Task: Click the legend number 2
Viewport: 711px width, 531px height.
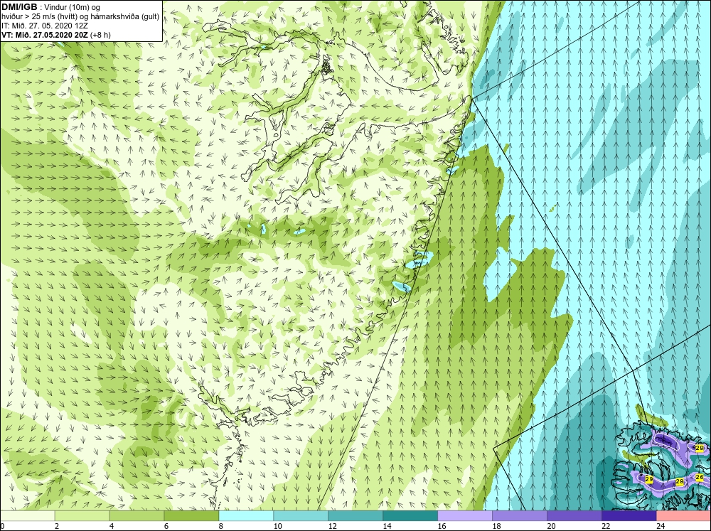Action: pyautogui.click(x=57, y=526)
